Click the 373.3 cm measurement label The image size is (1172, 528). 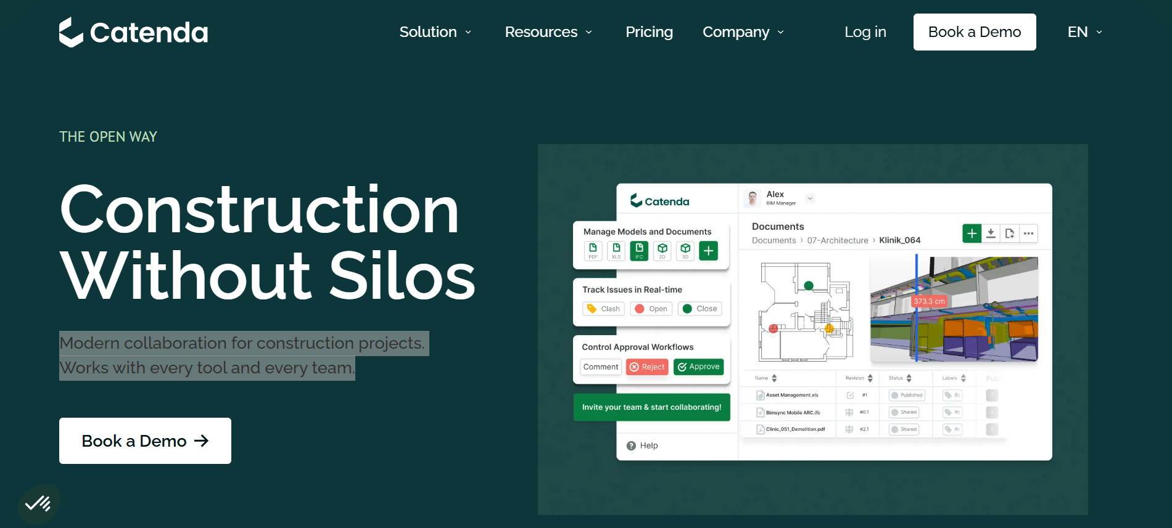click(929, 301)
